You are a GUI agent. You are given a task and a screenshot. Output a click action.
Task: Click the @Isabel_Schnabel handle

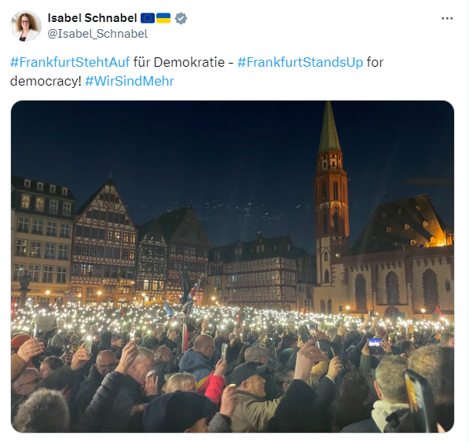(x=97, y=34)
